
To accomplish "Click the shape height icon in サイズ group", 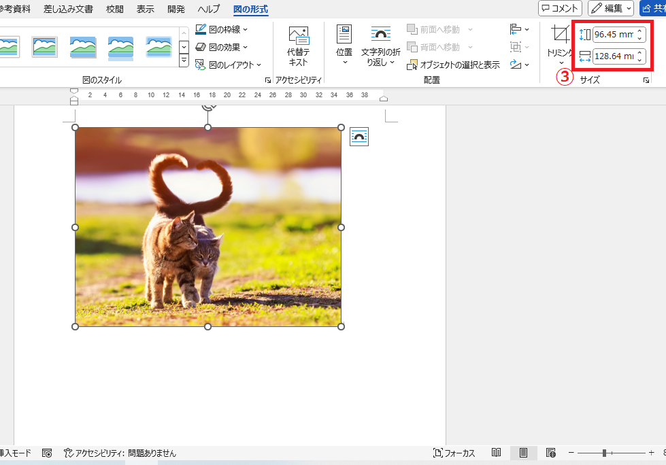I will point(584,35).
